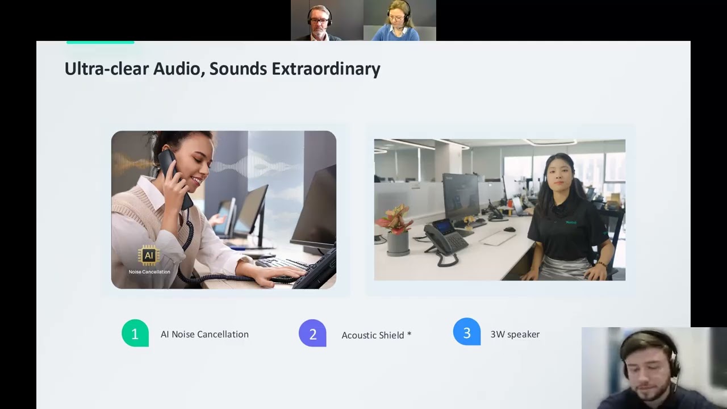Select the 'AI Noise Cancellation' label

(x=204, y=334)
